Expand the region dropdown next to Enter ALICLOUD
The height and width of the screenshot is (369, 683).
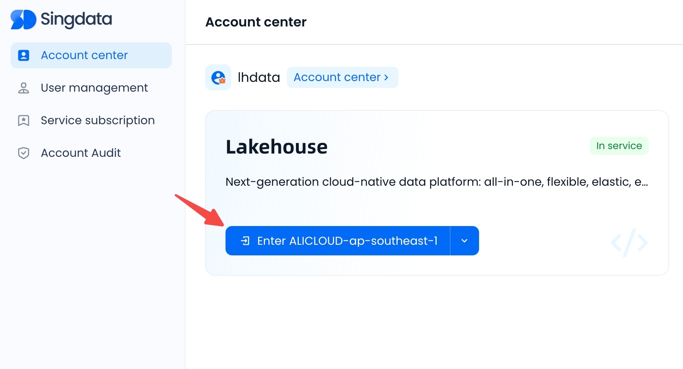(464, 241)
